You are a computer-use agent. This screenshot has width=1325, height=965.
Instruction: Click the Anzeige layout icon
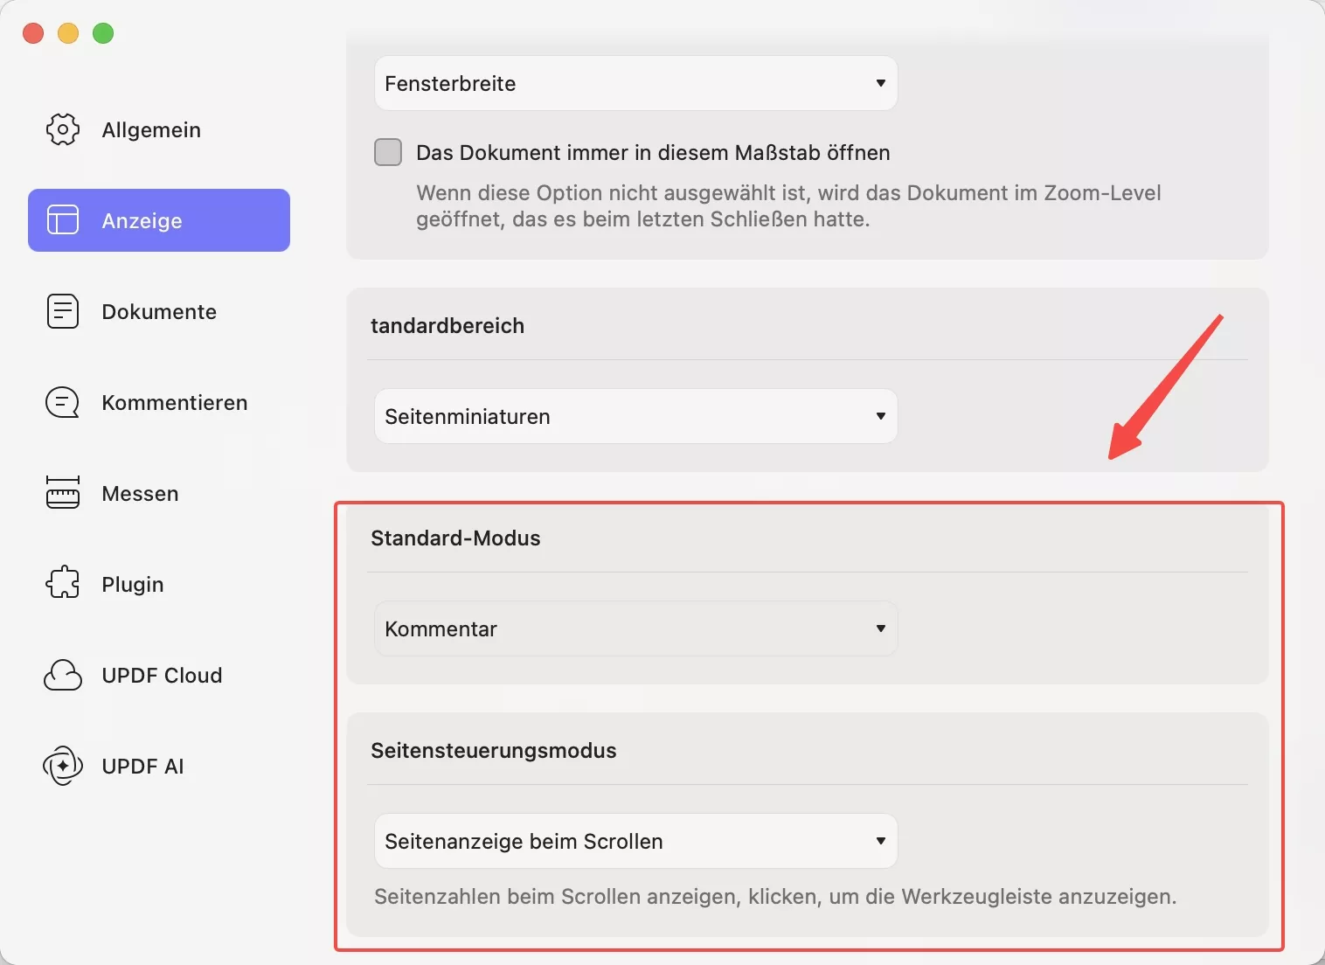pyautogui.click(x=63, y=219)
